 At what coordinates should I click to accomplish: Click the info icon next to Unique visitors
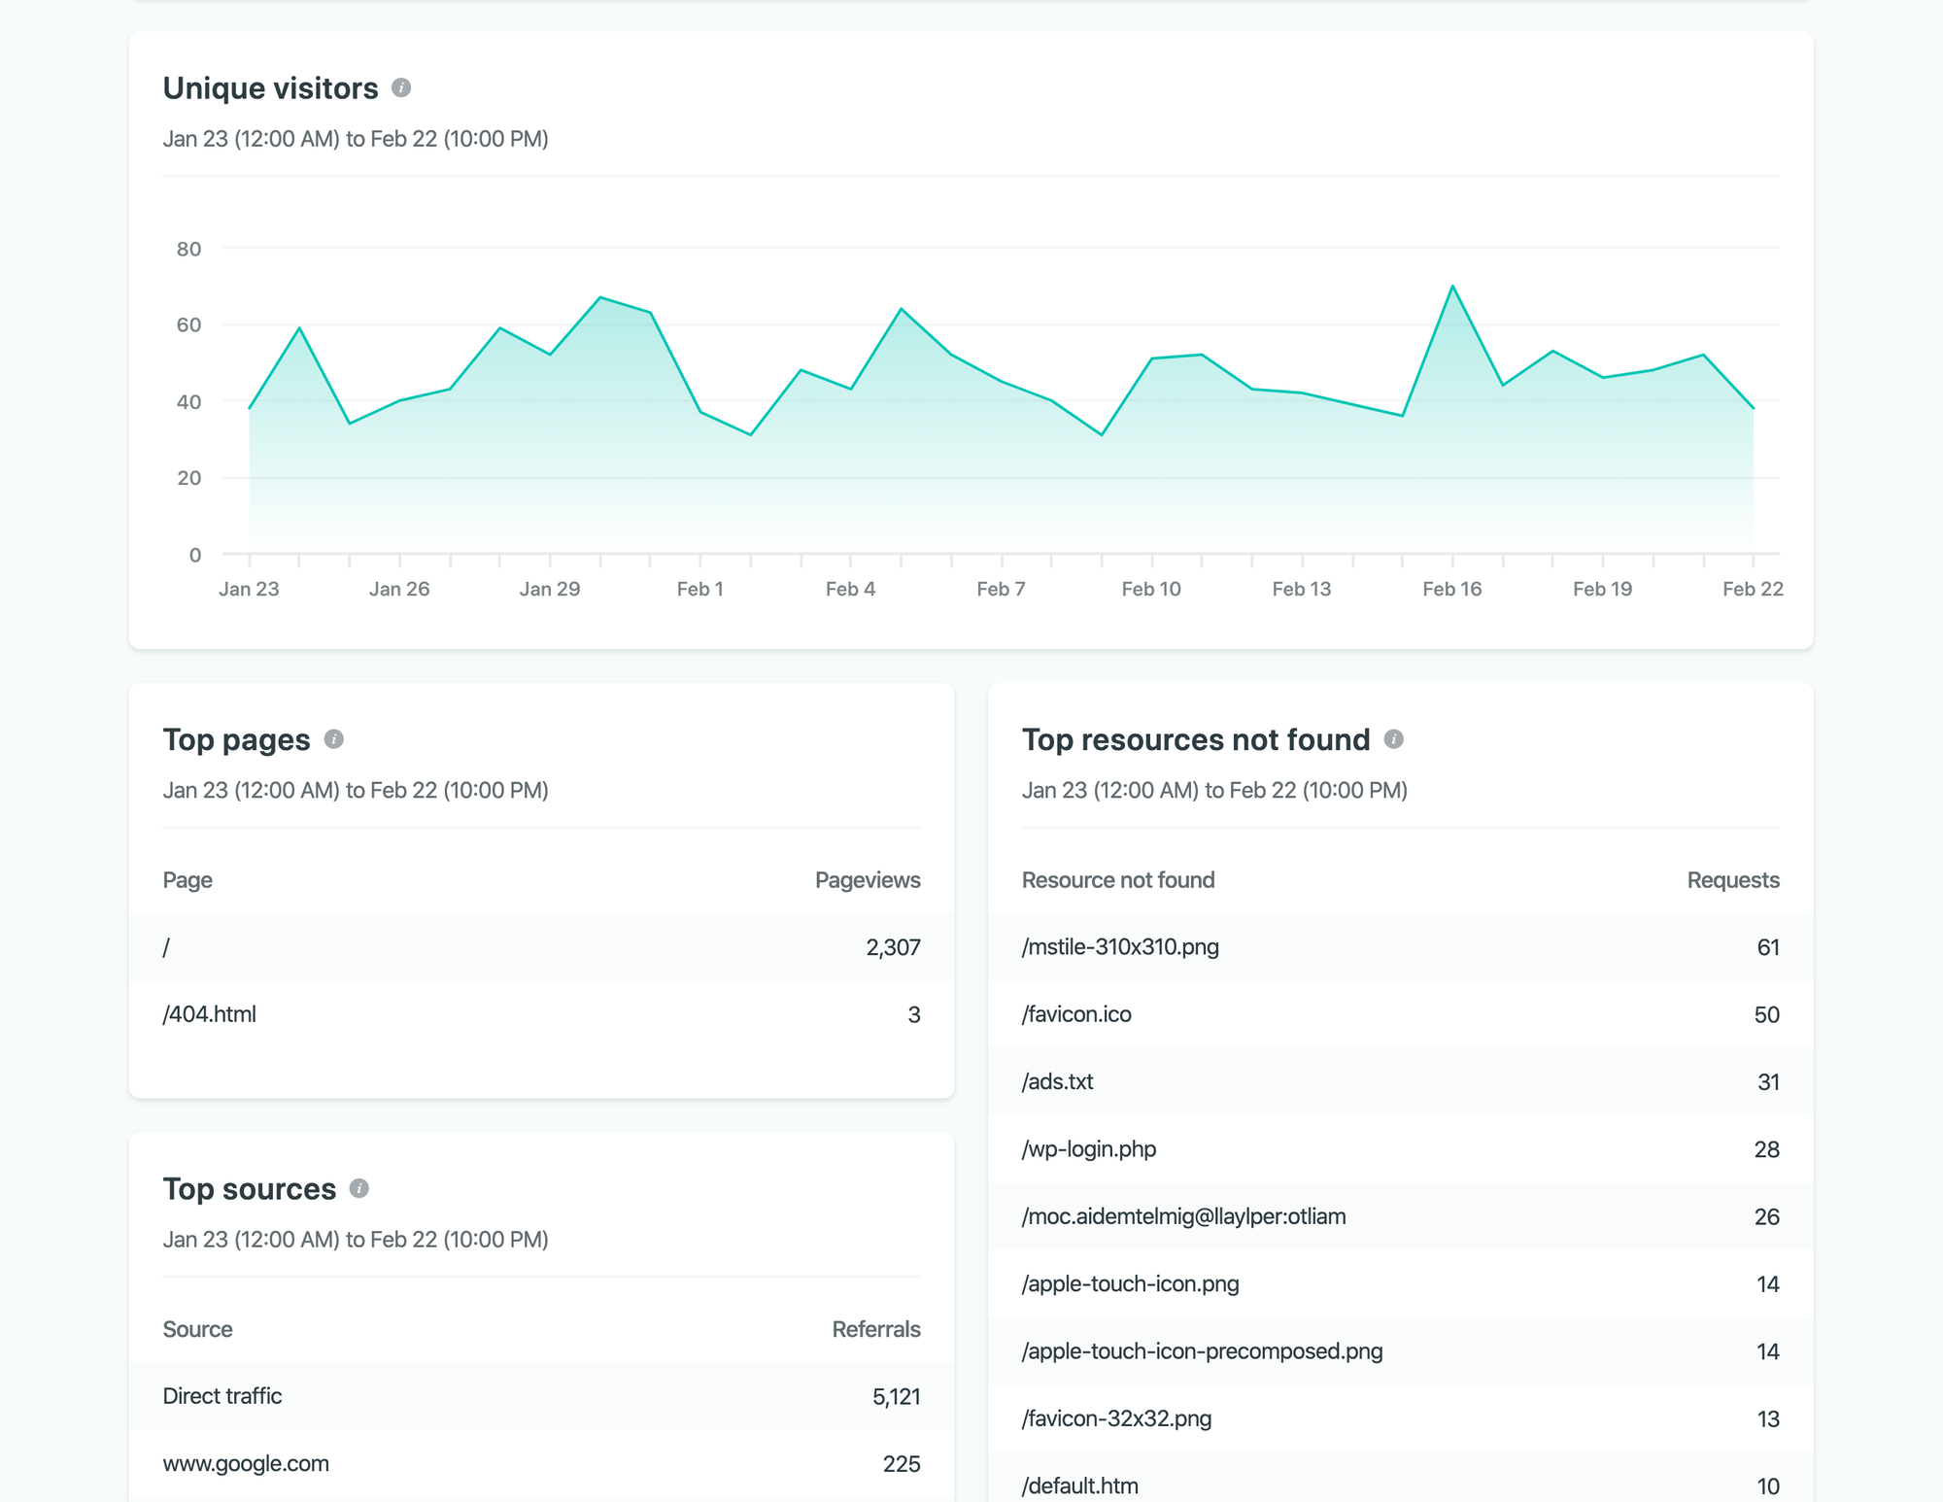point(401,88)
